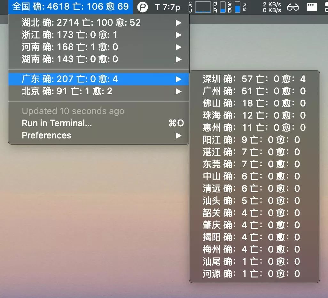Click the circled P menu bar icon
Viewport: 328px width, 298px height.
tap(143, 7)
